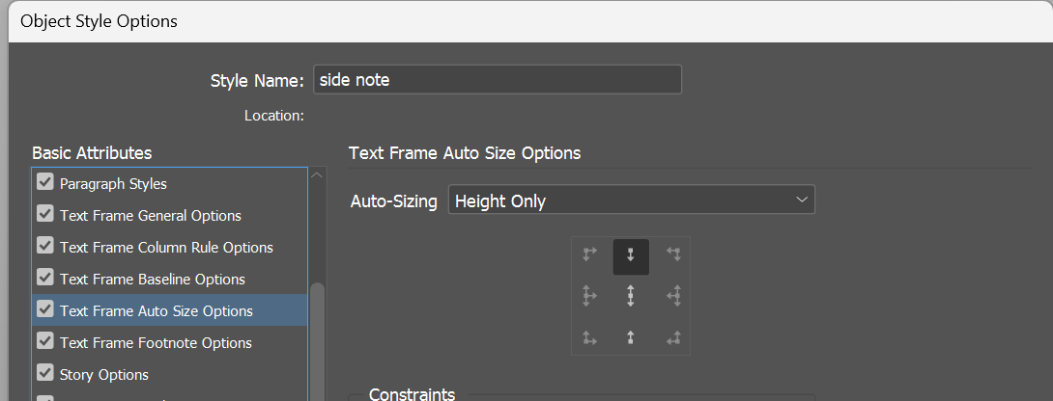Image resolution: width=1053 pixels, height=401 pixels.
Task: Select top-center auto-size reference point
Action: pyautogui.click(x=630, y=254)
